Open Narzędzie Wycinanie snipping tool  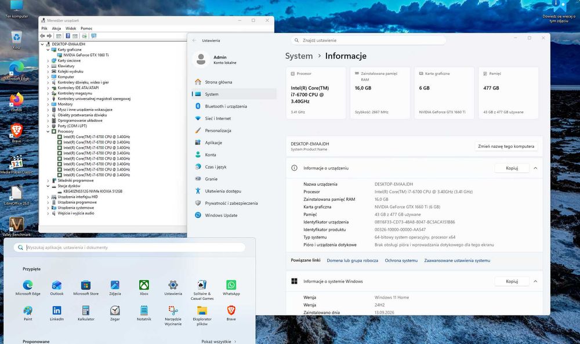point(173,316)
